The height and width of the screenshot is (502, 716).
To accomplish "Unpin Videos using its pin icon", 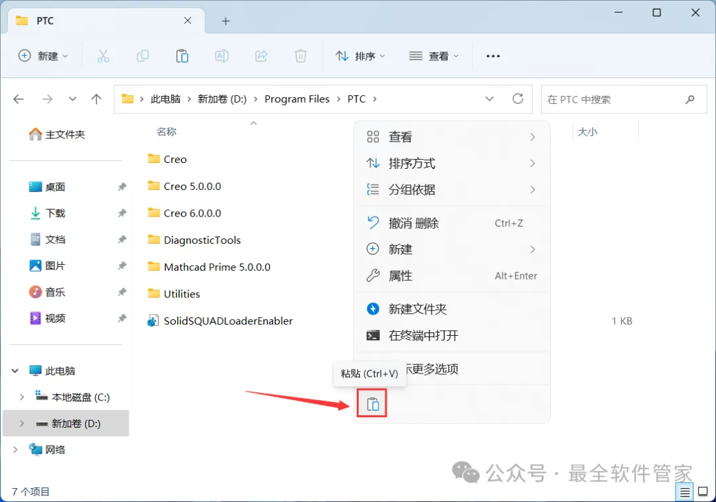I will [122, 319].
